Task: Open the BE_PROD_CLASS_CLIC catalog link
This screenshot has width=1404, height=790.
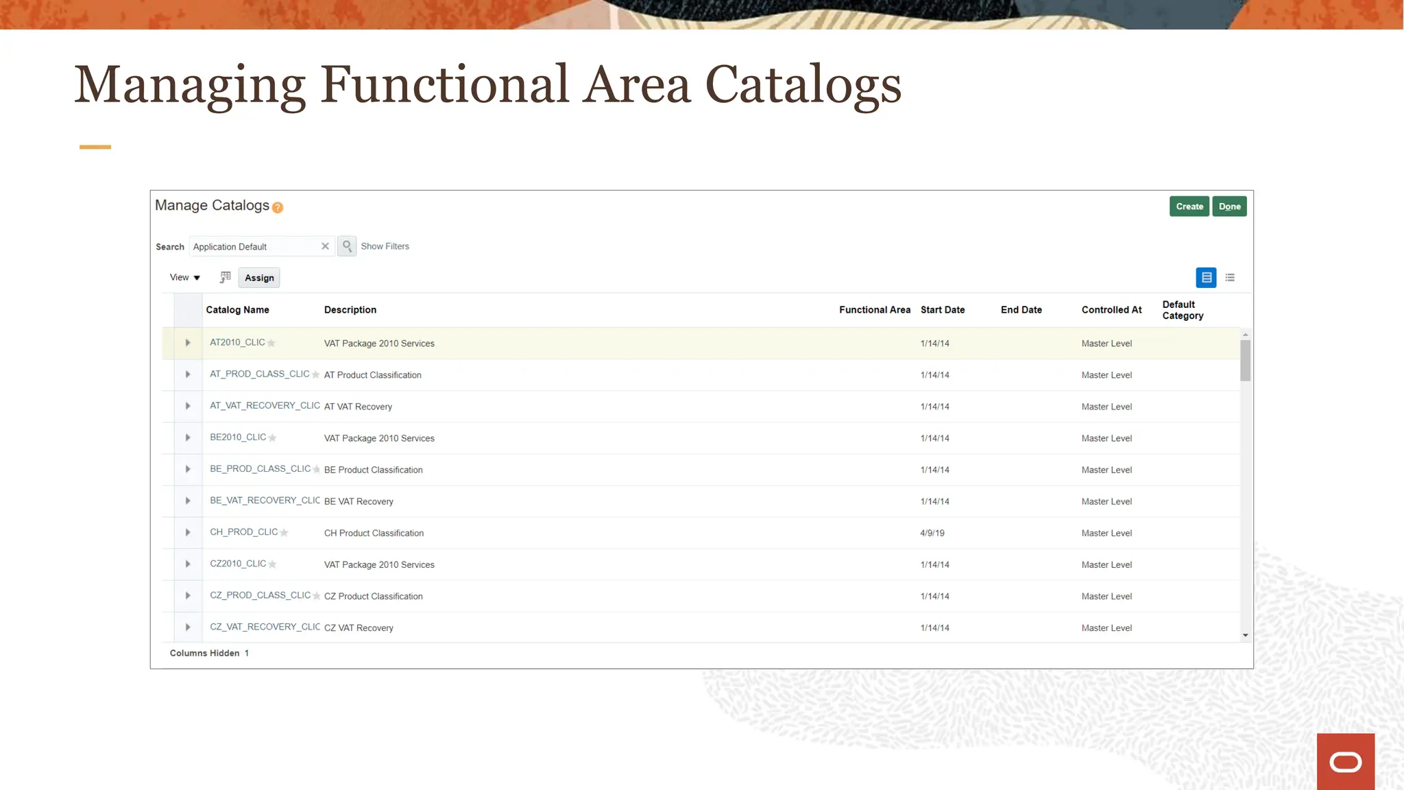Action: [261, 468]
